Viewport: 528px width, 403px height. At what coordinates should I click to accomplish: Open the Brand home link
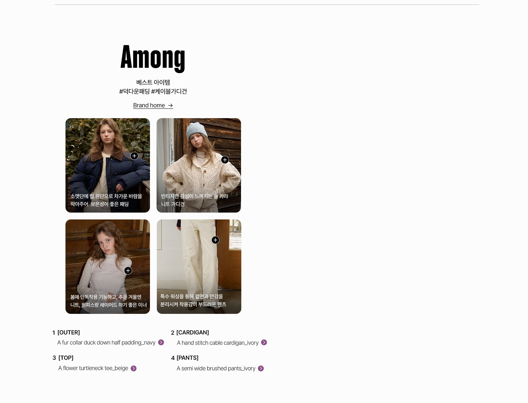pos(149,105)
